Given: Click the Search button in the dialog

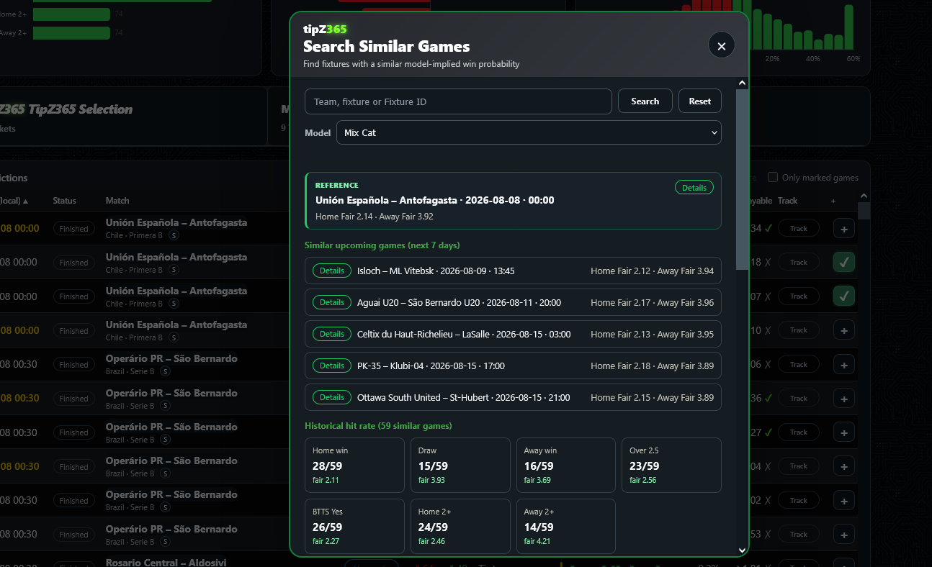Looking at the screenshot, I should pos(645,101).
